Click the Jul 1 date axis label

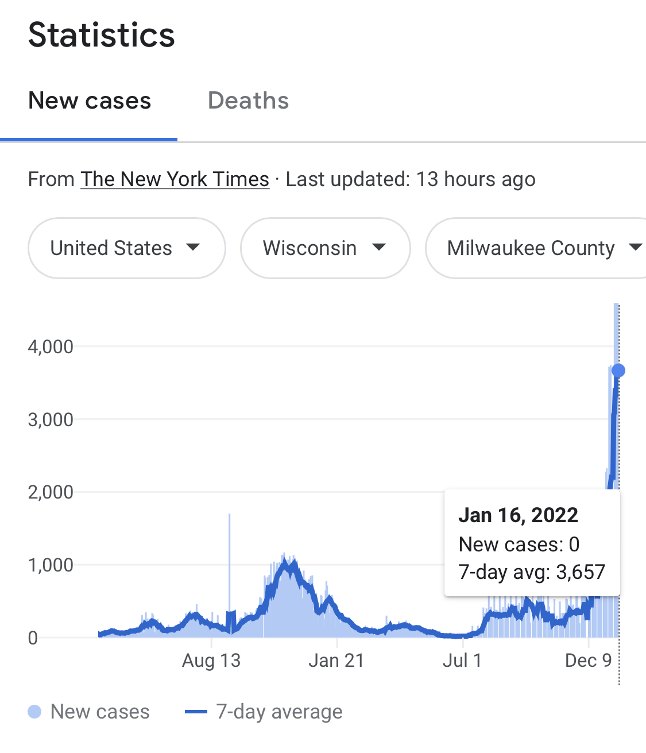(x=462, y=661)
